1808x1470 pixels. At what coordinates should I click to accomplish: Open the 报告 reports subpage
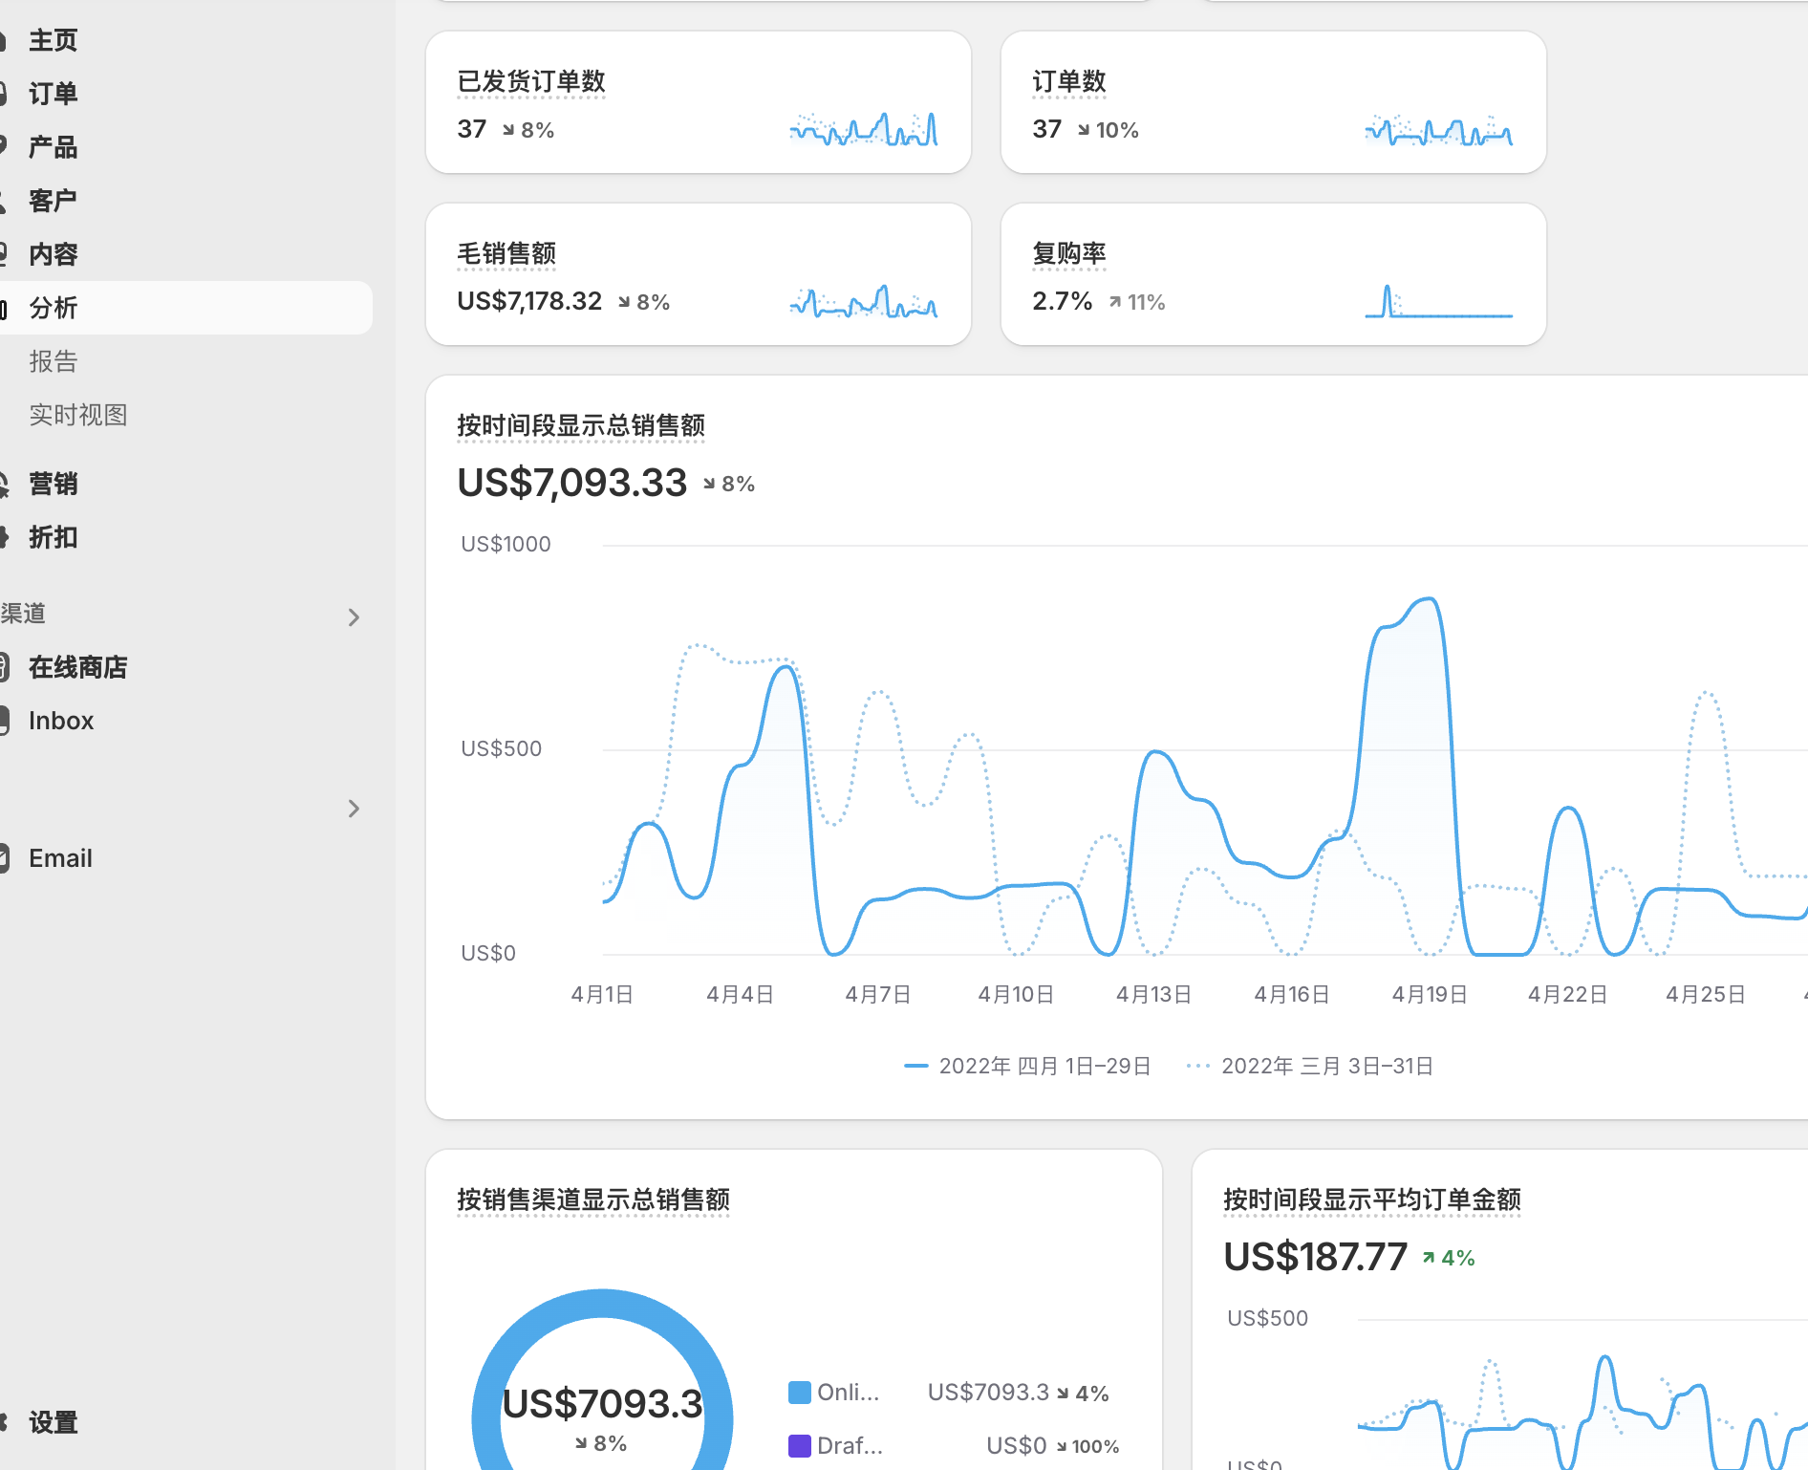(53, 361)
